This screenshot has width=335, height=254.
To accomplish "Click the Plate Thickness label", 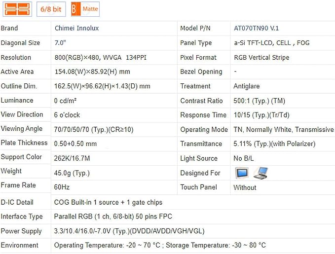I will [24, 143].
